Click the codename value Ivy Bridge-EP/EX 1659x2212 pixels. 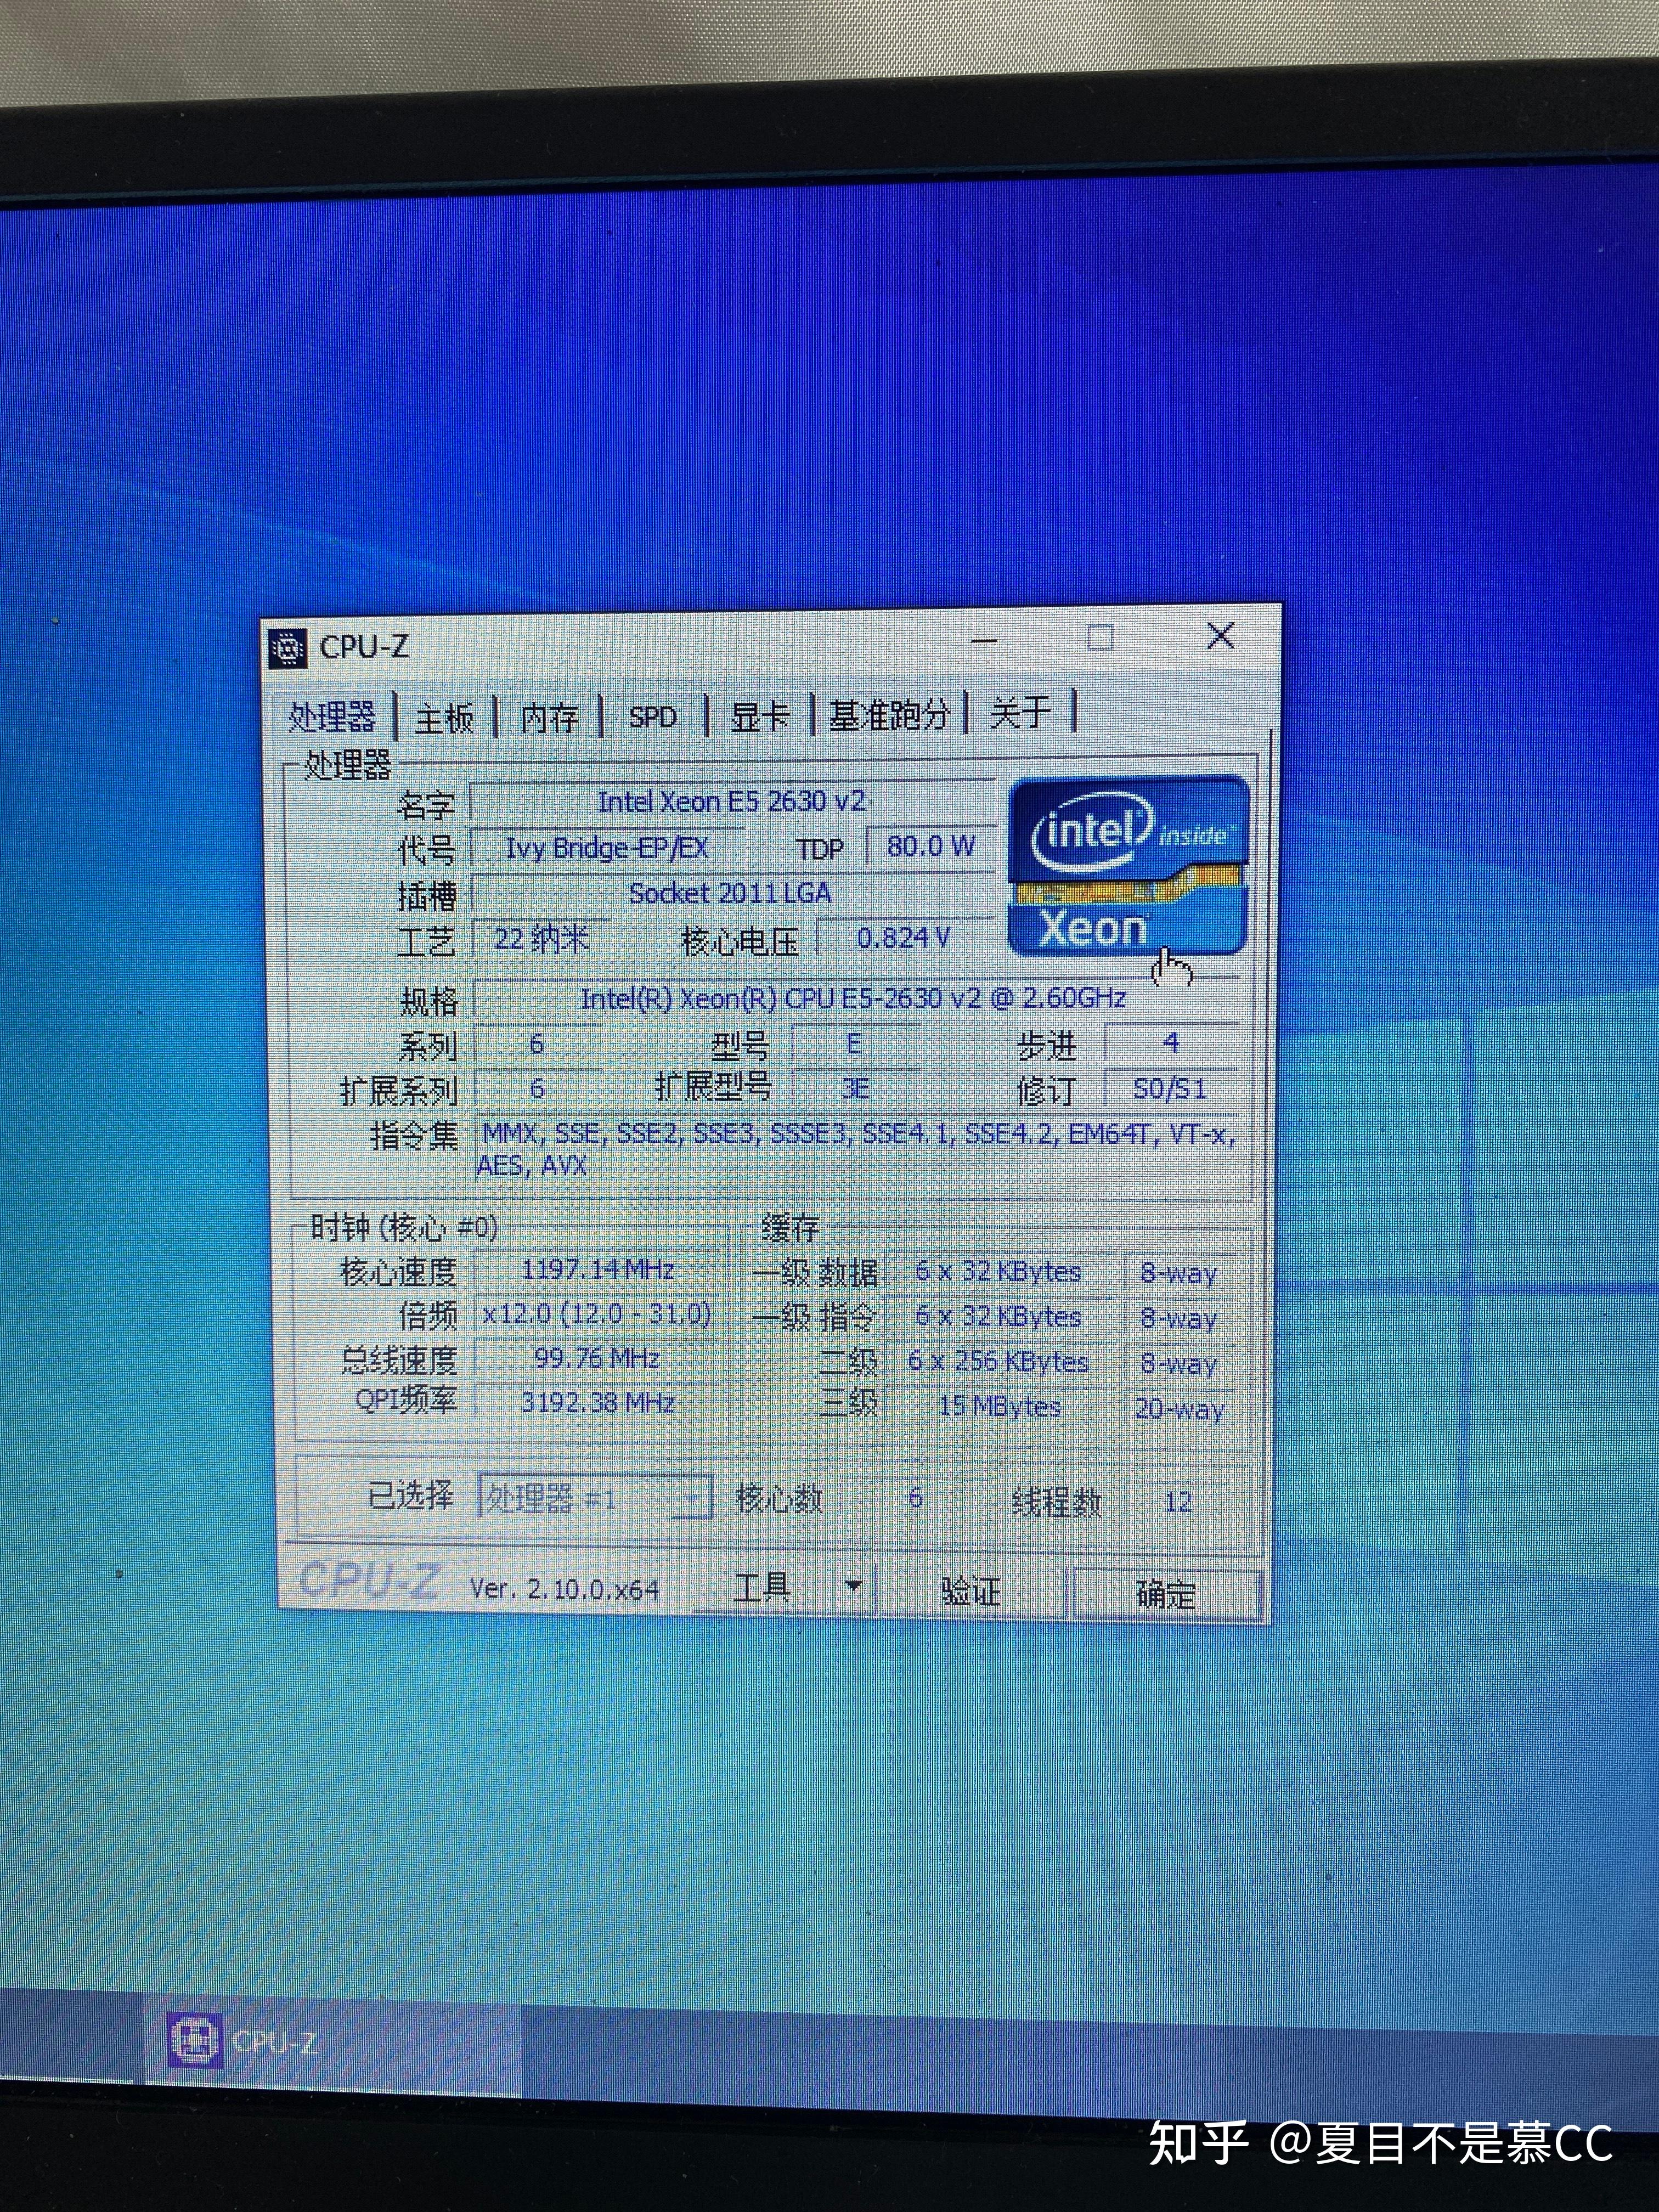(x=607, y=849)
